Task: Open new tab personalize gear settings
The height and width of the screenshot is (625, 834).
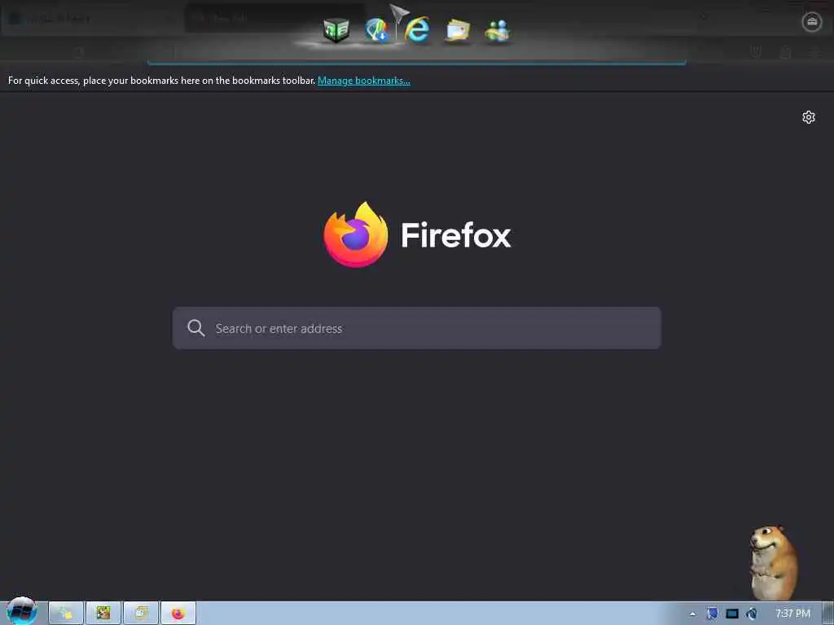Action: pyautogui.click(x=809, y=117)
